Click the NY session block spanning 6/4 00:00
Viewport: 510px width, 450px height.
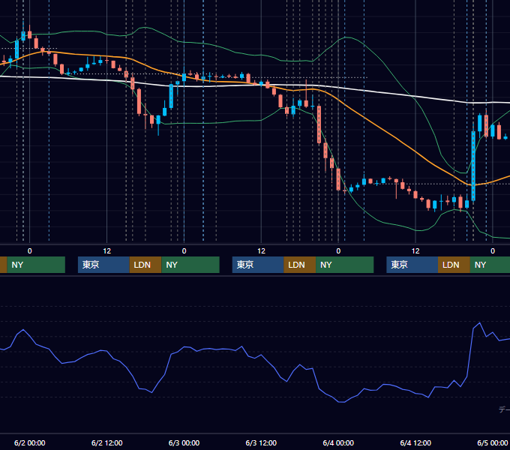[x=345, y=265]
